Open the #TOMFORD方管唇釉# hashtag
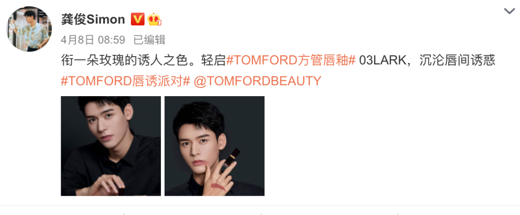This screenshot has width=520, height=215. click(x=290, y=61)
